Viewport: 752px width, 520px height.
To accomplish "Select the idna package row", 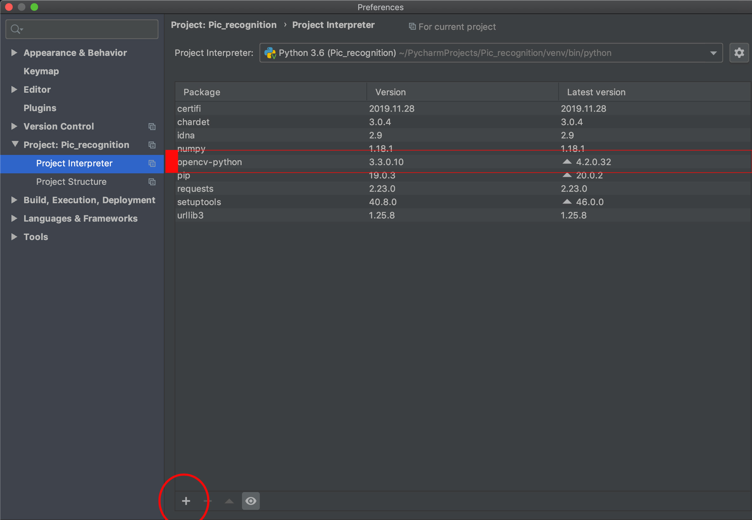I will coord(463,135).
